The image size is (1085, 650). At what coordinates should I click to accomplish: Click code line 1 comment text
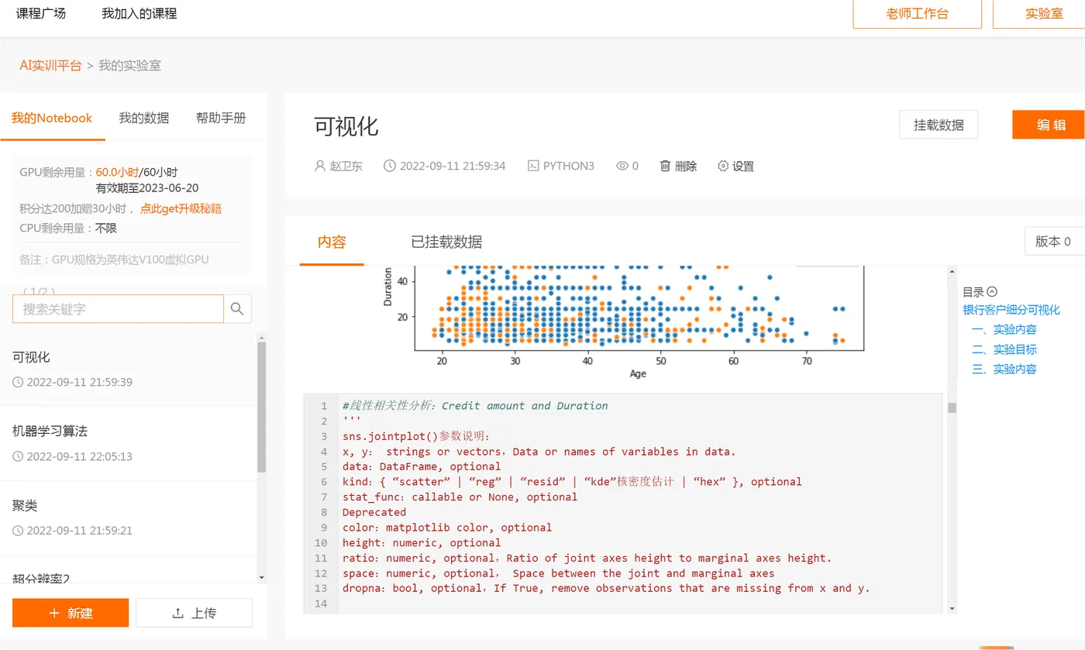pos(475,406)
